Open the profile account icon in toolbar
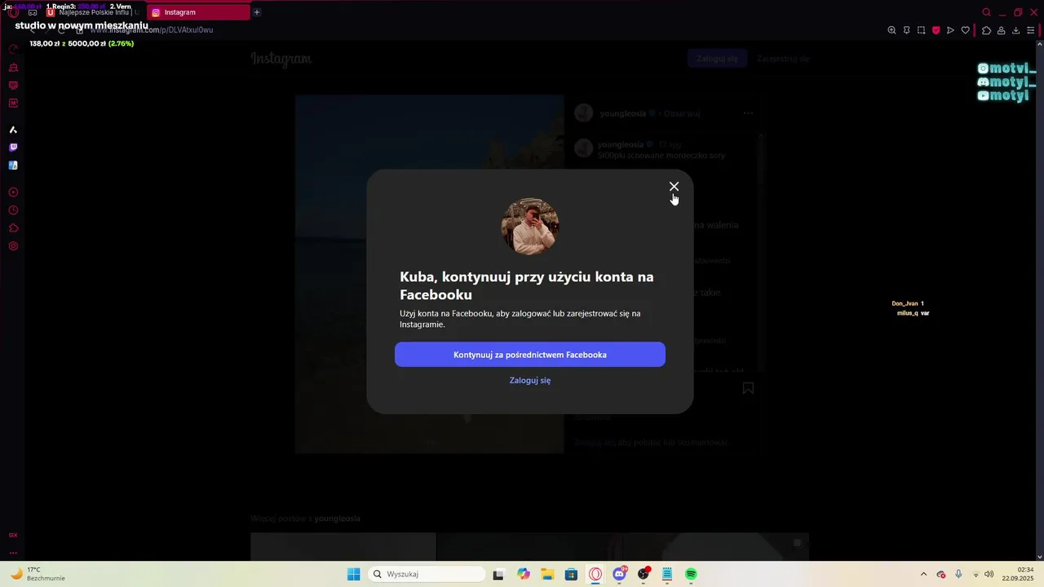 tap(1001, 30)
